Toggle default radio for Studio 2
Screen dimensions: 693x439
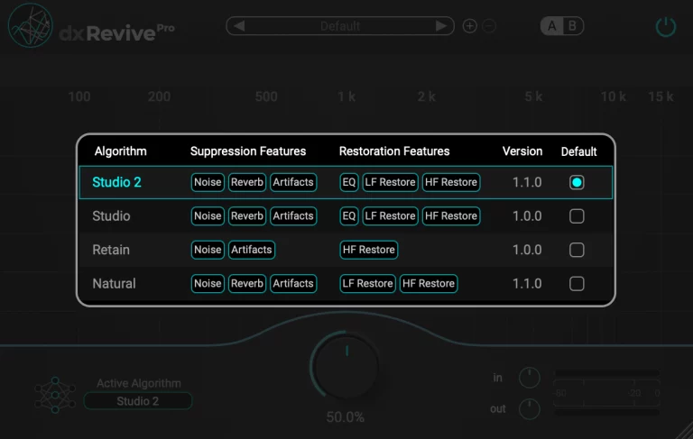pos(577,182)
